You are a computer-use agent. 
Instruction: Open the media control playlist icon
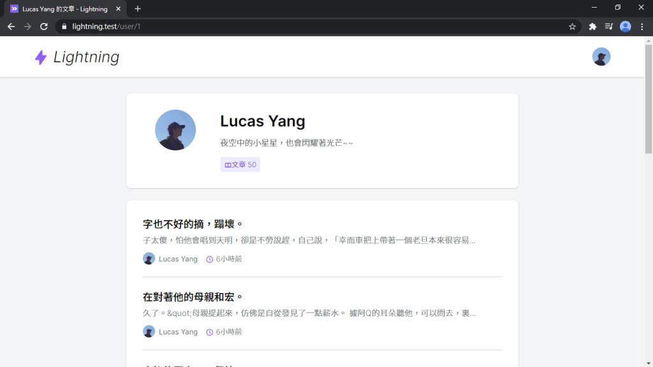click(x=608, y=27)
